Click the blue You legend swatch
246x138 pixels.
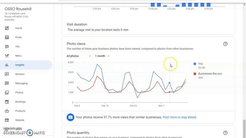[195, 64]
